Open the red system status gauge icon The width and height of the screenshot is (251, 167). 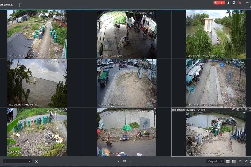[x=239, y=3]
